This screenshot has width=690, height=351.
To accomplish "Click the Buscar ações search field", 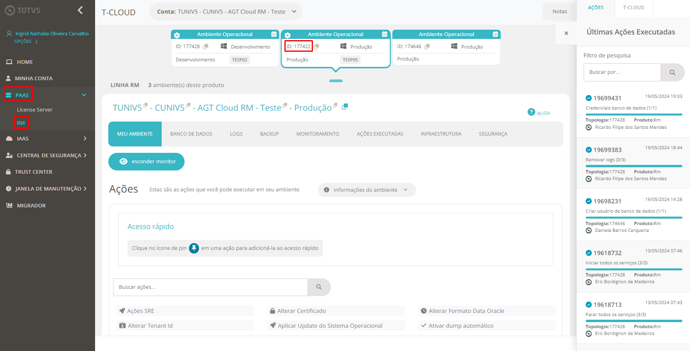I will [210, 287].
